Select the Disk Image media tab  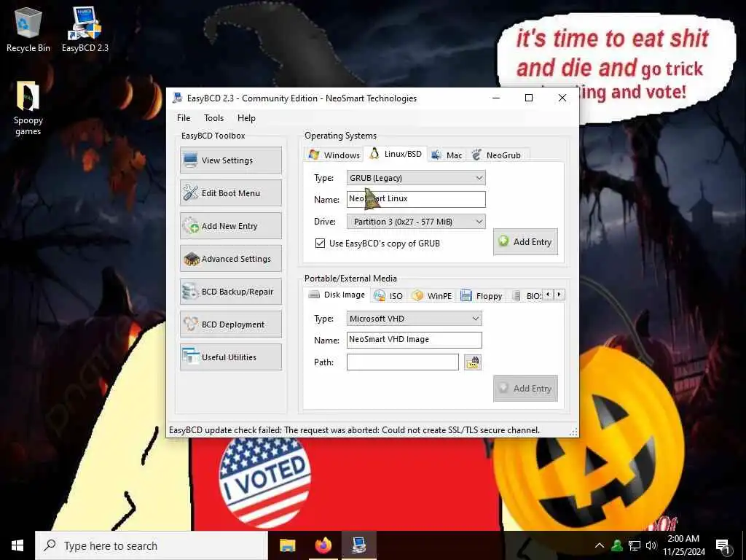coord(337,295)
